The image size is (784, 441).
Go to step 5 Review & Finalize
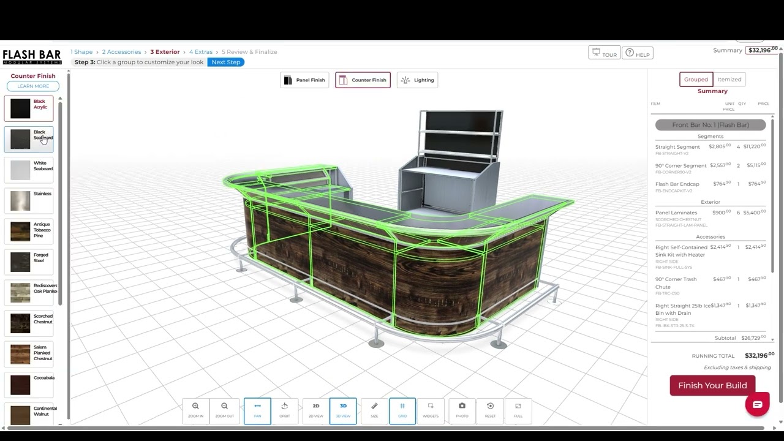(x=249, y=52)
